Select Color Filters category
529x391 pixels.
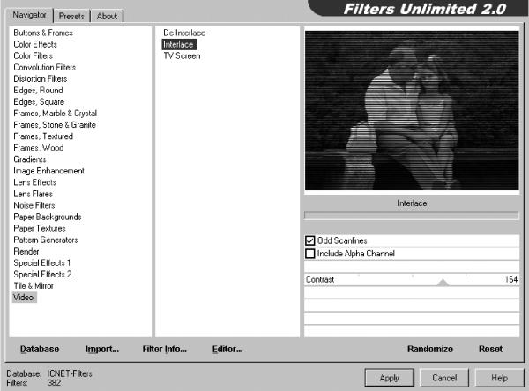pyautogui.click(x=34, y=55)
